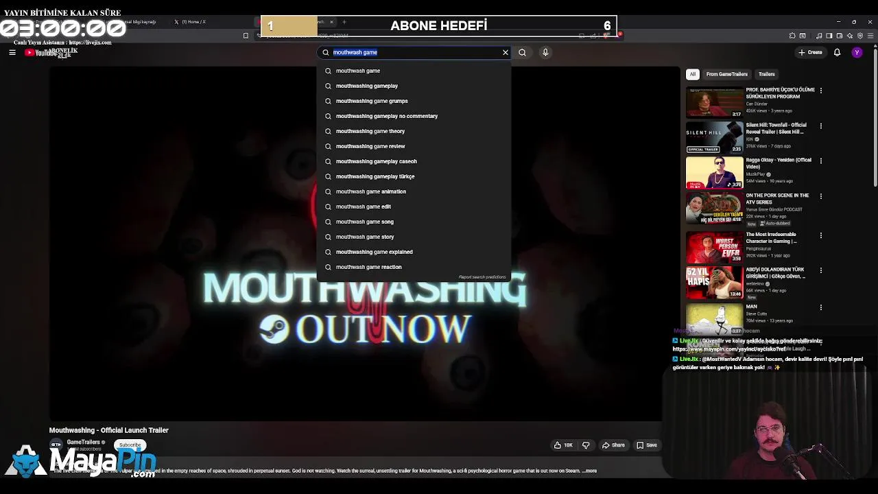Open 'ABD'yi DOLANDIRAN TÜRK' video thumbnail
The width and height of the screenshot is (878, 494).
coord(714,283)
